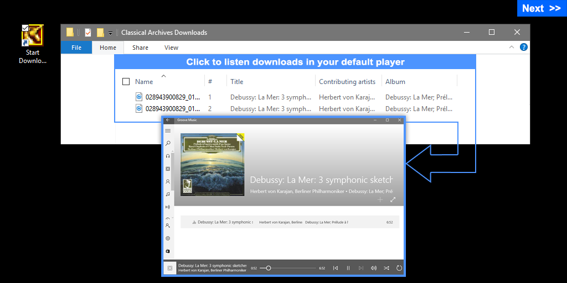567x283 pixels.
Task: Click the playback seek slider
Action: 288,268
